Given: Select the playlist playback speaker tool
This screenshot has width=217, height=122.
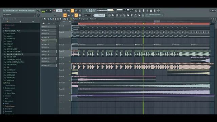Looking at the screenshot, I should pyautogui.click(x=67, y=19).
